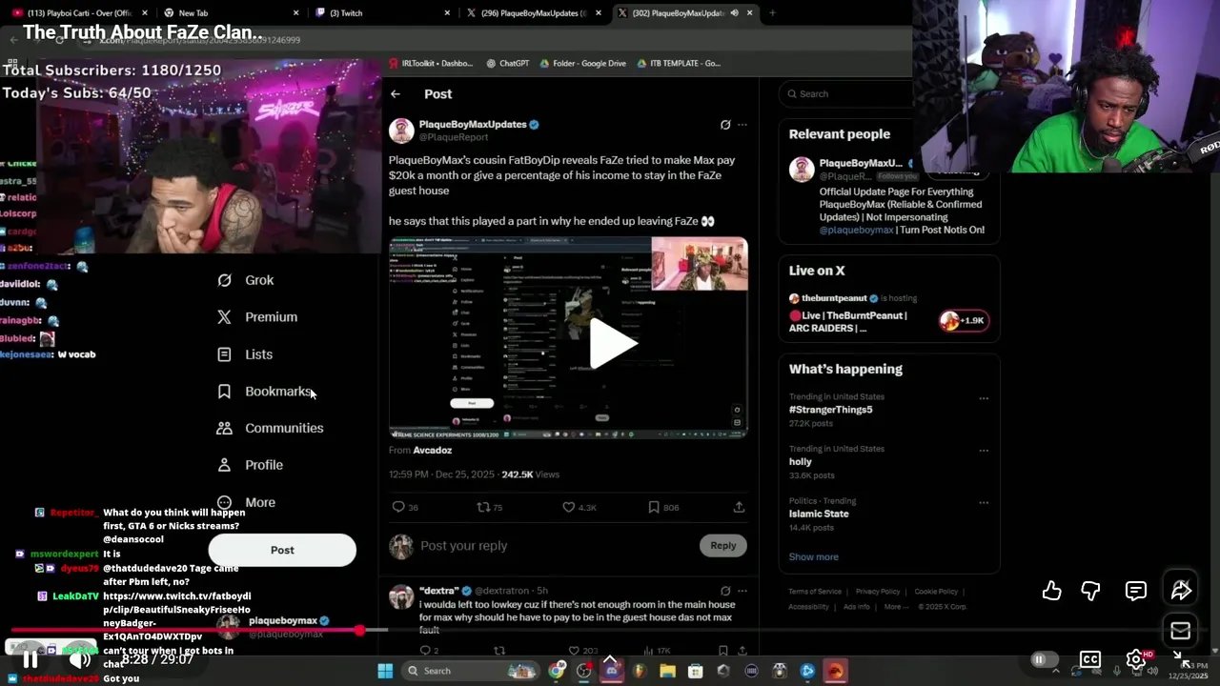Open the three-dot menu on main post
The height and width of the screenshot is (686, 1220).
742,125
